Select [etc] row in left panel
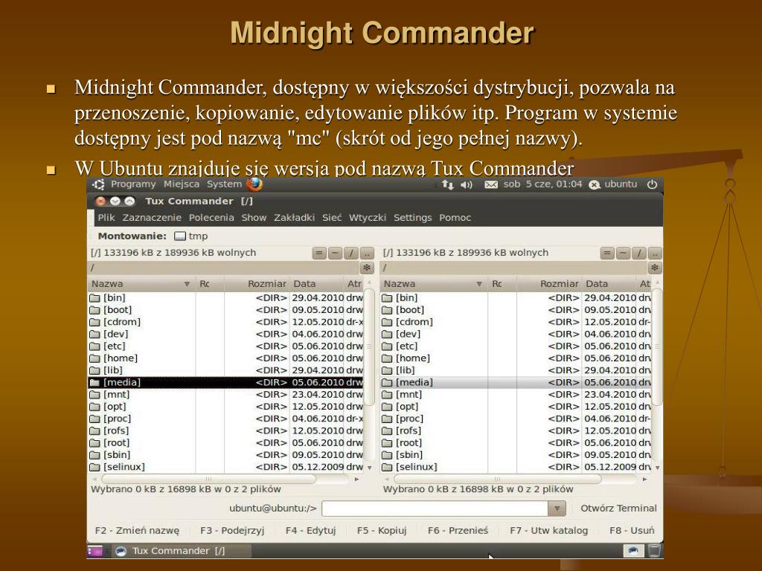This screenshot has width=762, height=571. coord(225,346)
